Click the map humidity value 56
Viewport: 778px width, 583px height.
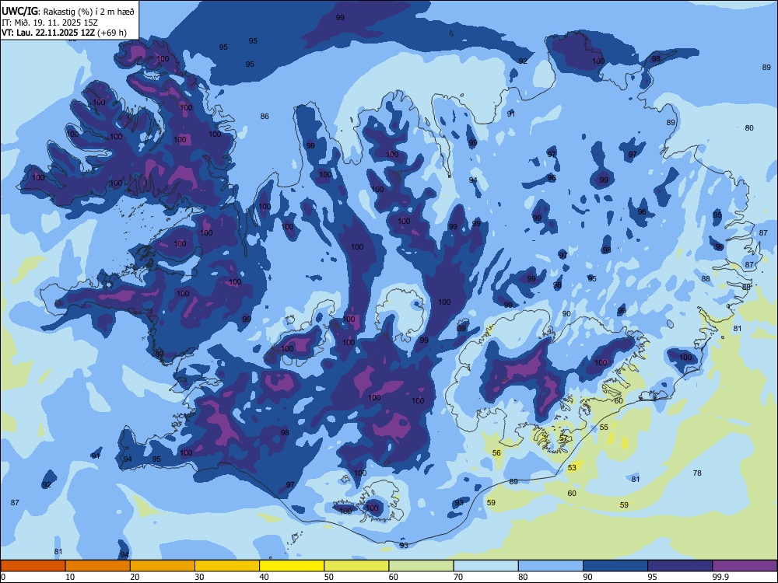pyautogui.click(x=496, y=452)
